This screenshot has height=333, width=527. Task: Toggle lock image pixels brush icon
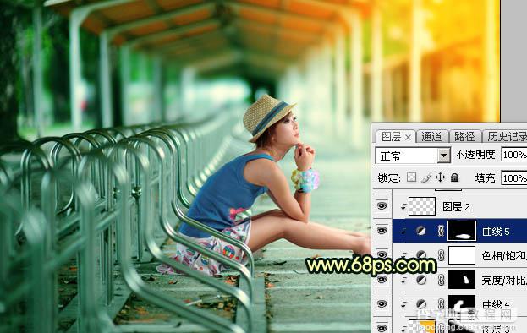[426, 177]
